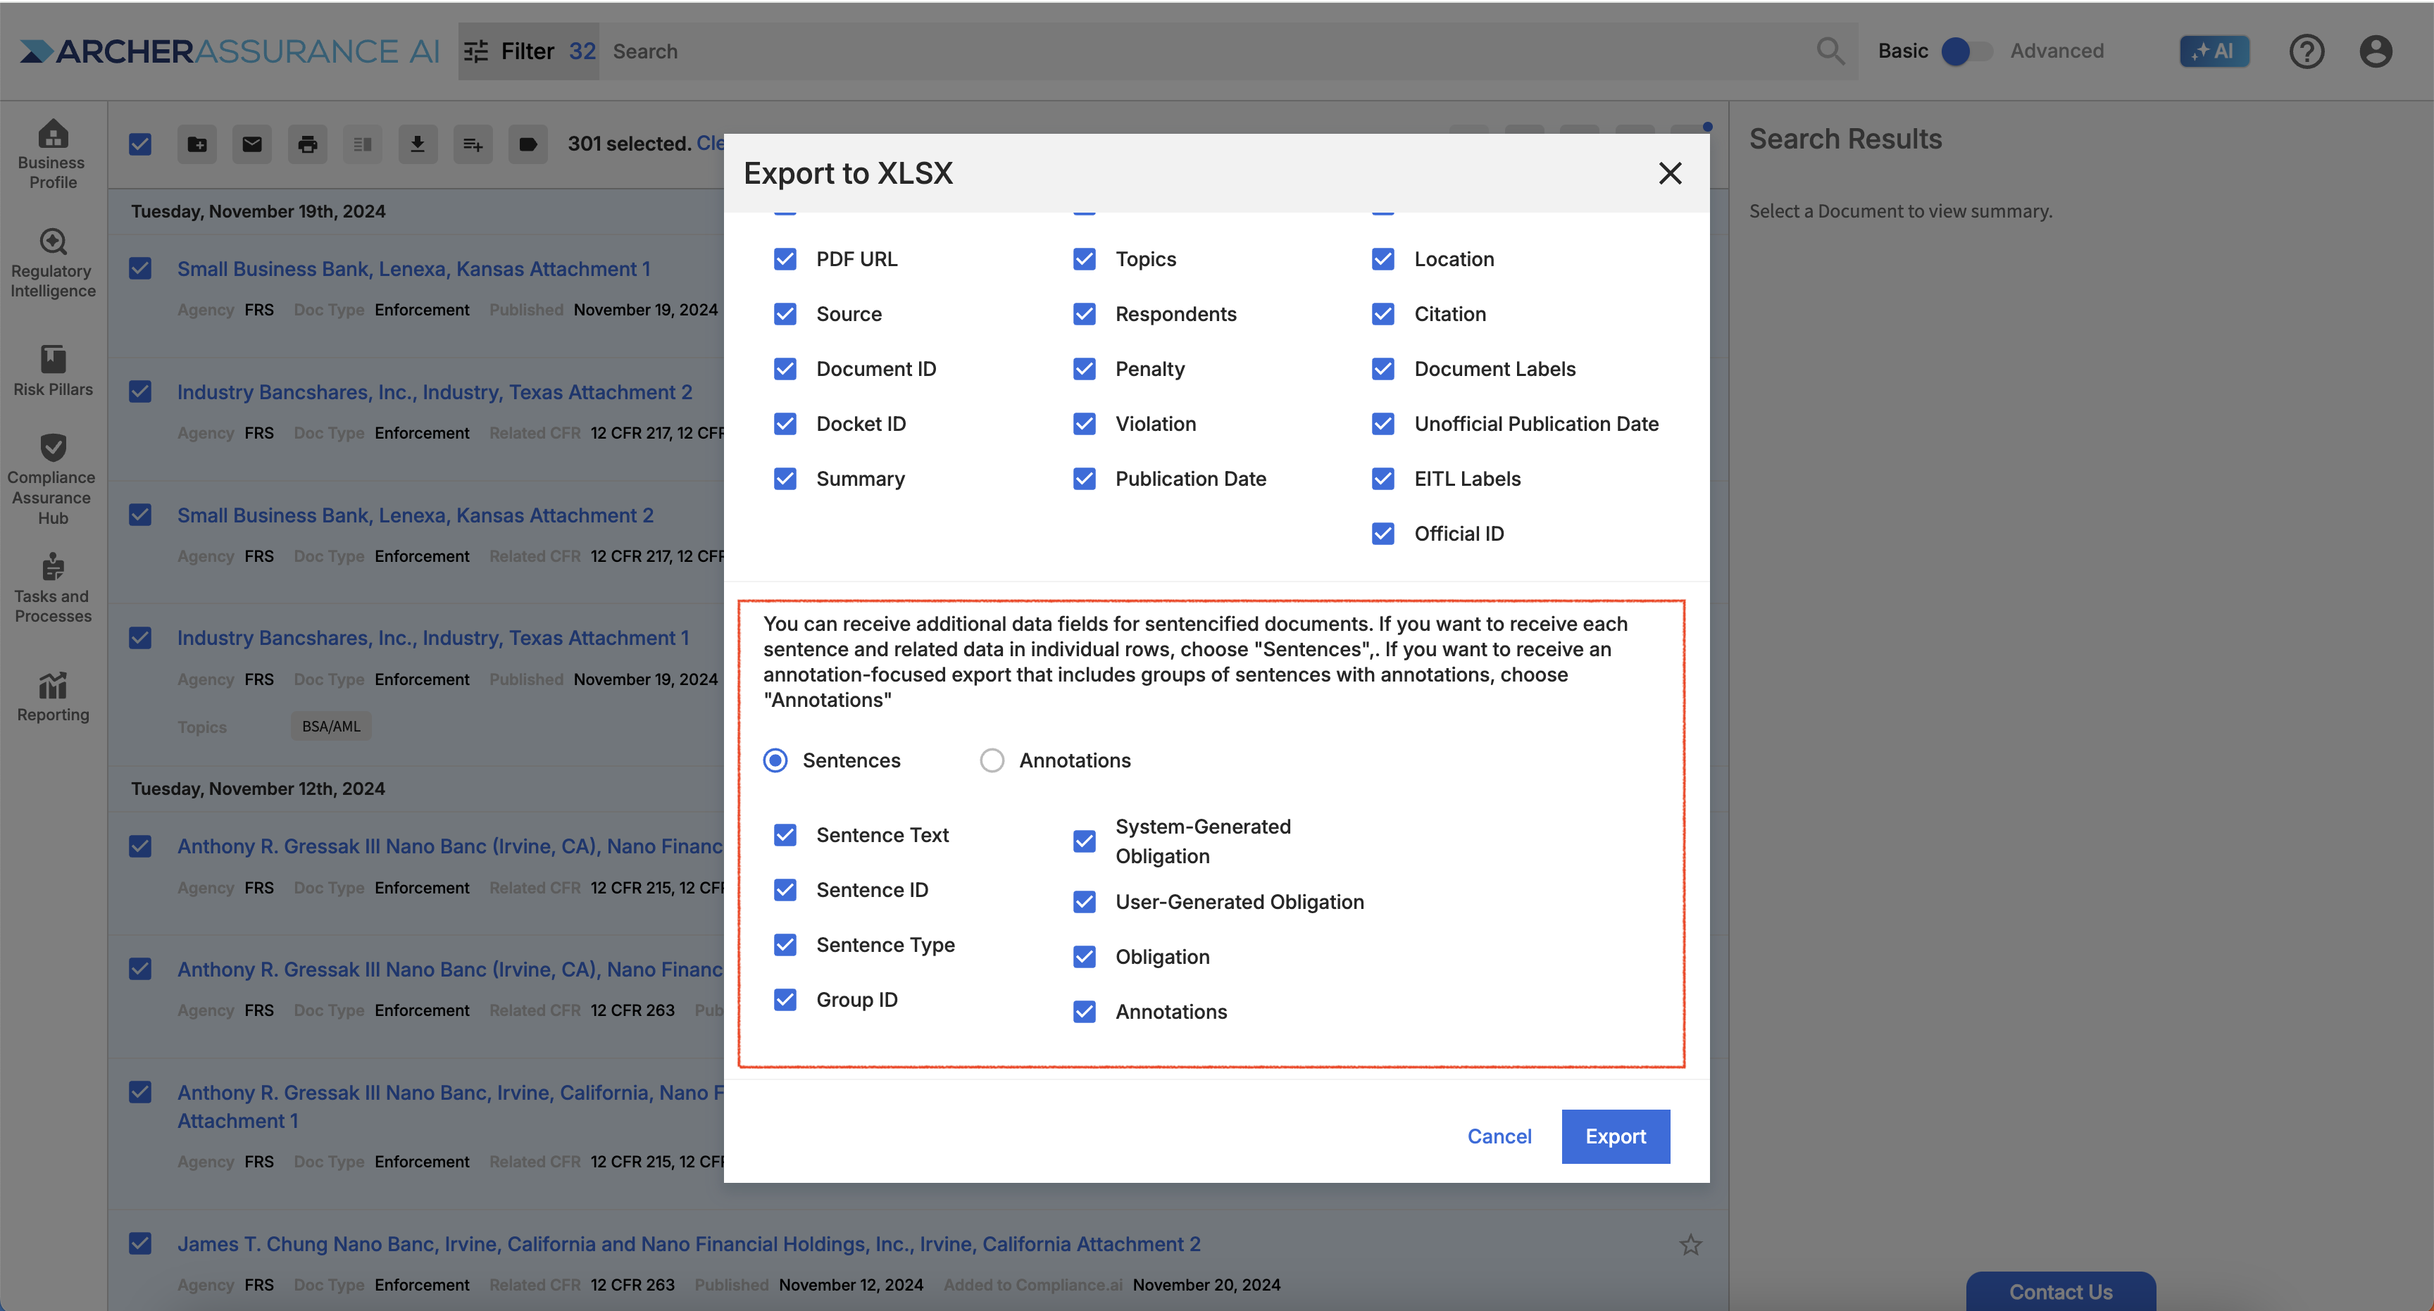Uncheck the Official ID checkbox
Image resolution: width=2434 pixels, height=1311 pixels.
(x=1383, y=533)
